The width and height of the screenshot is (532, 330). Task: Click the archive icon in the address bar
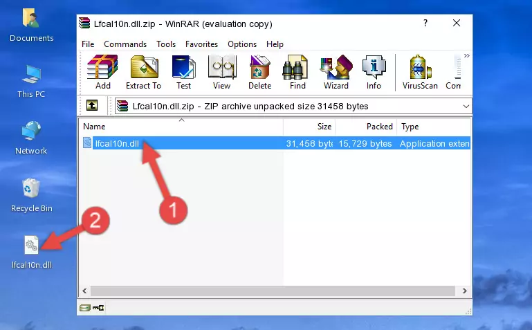click(x=122, y=106)
